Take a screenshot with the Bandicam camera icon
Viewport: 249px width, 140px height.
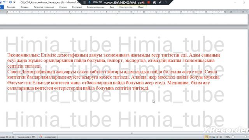[154, 2]
